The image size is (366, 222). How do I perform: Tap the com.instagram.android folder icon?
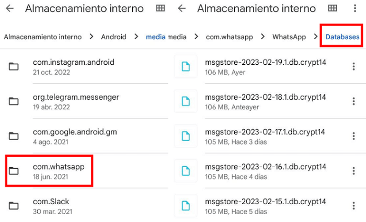tap(14, 66)
